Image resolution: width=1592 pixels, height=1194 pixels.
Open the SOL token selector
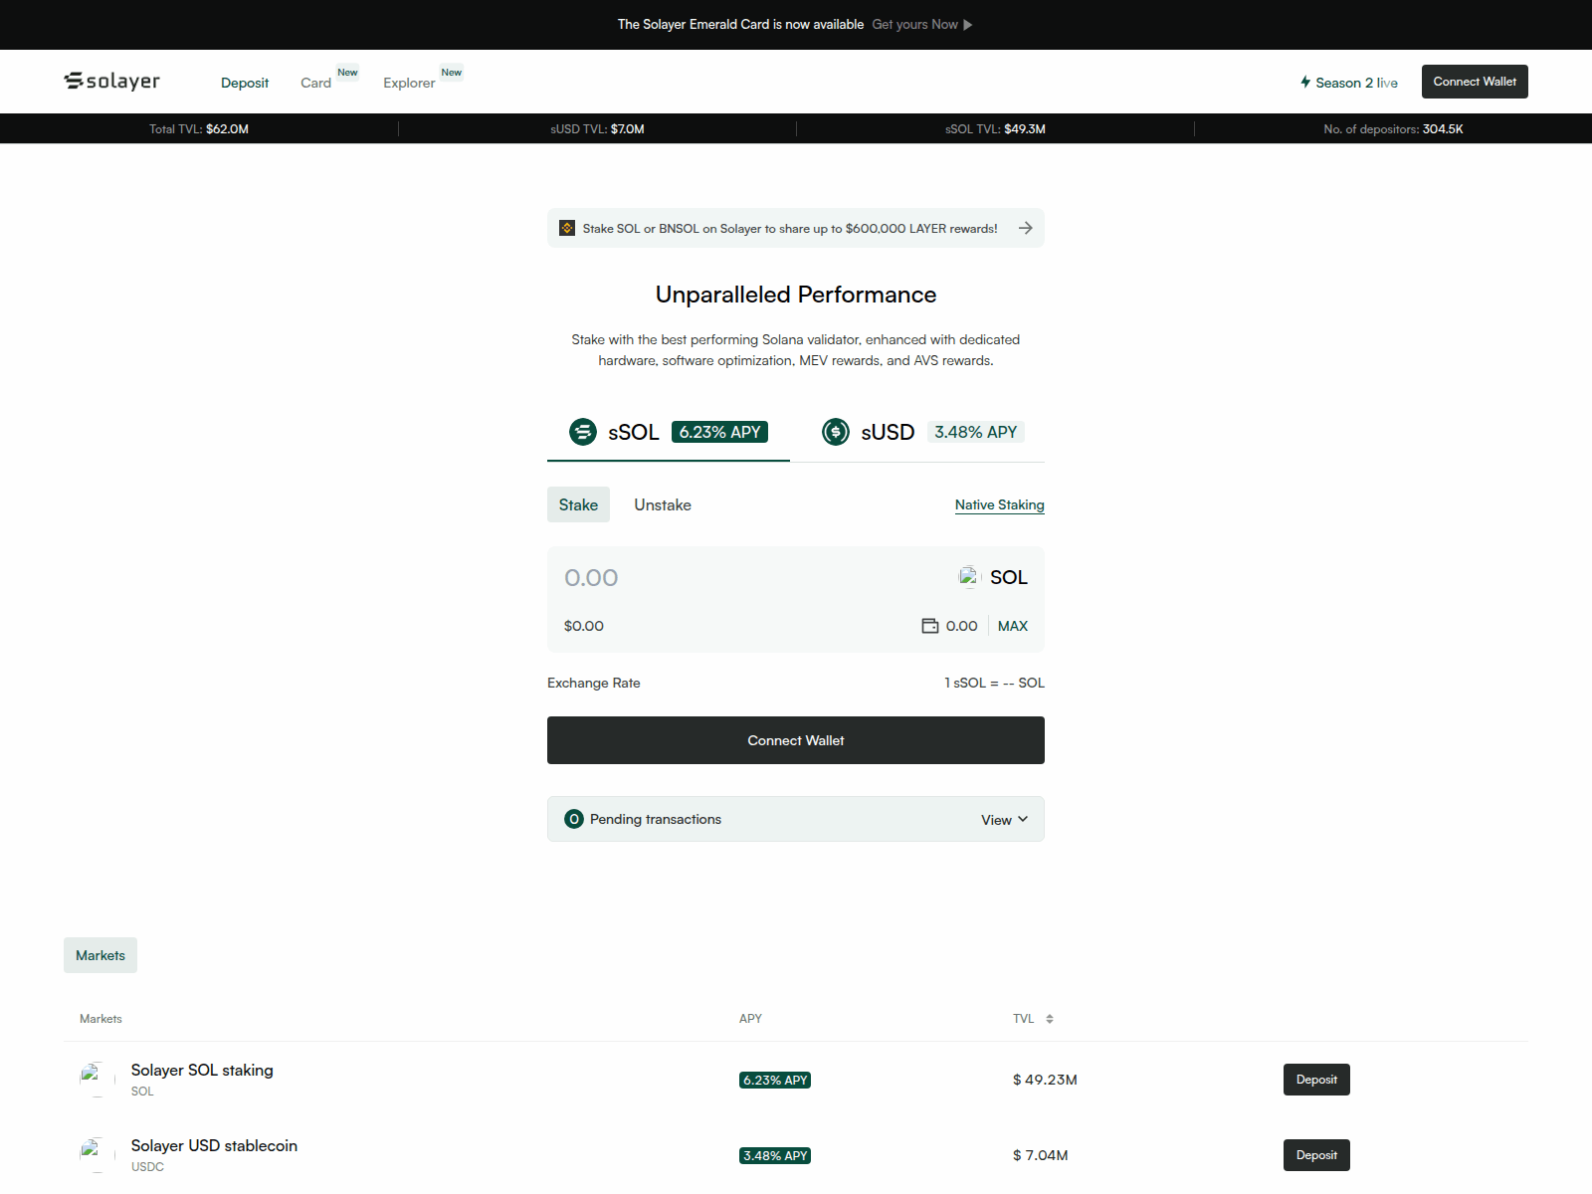[x=993, y=577]
